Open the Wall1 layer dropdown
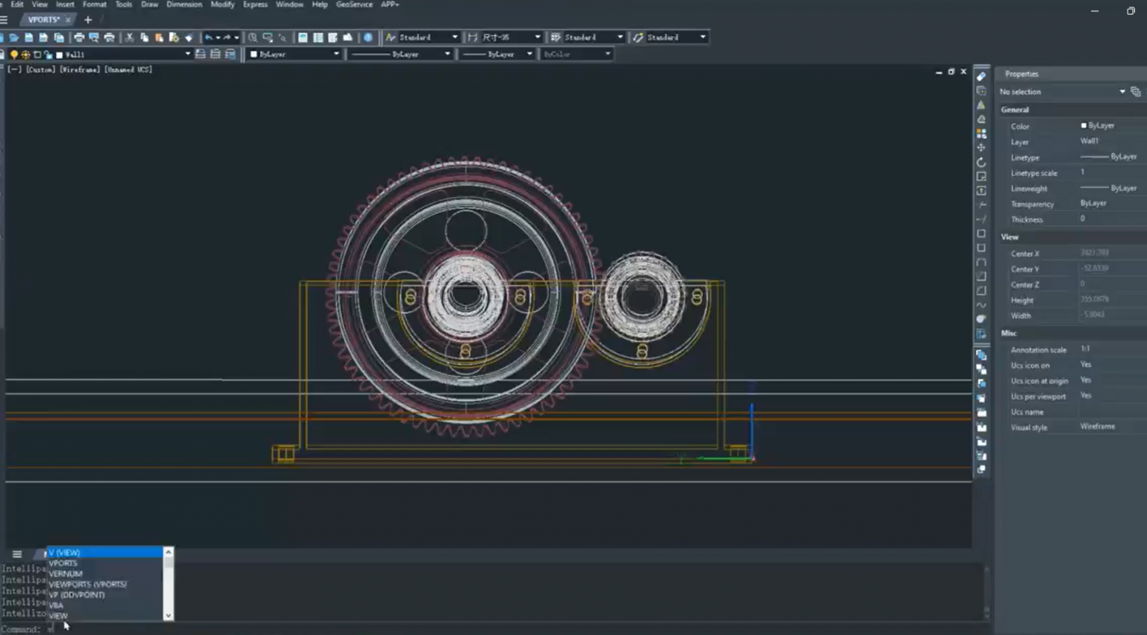This screenshot has height=635, width=1147. pyautogui.click(x=187, y=54)
